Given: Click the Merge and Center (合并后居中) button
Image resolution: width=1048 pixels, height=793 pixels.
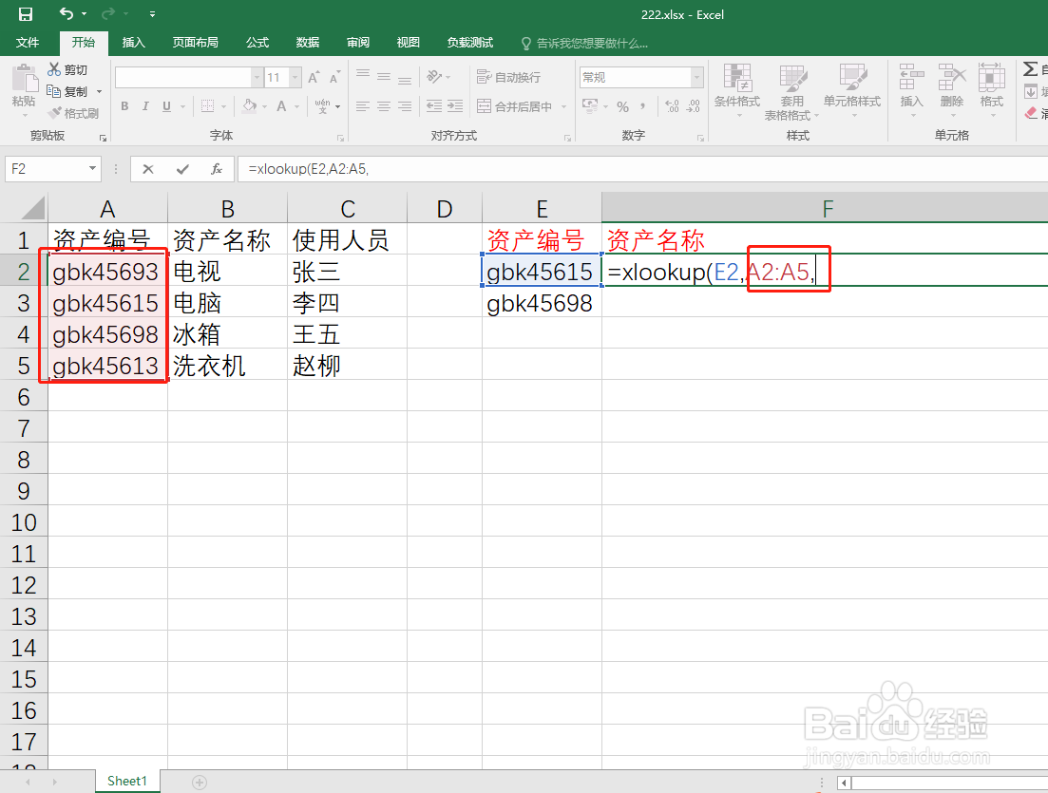Looking at the screenshot, I should click(x=520, y=105).
